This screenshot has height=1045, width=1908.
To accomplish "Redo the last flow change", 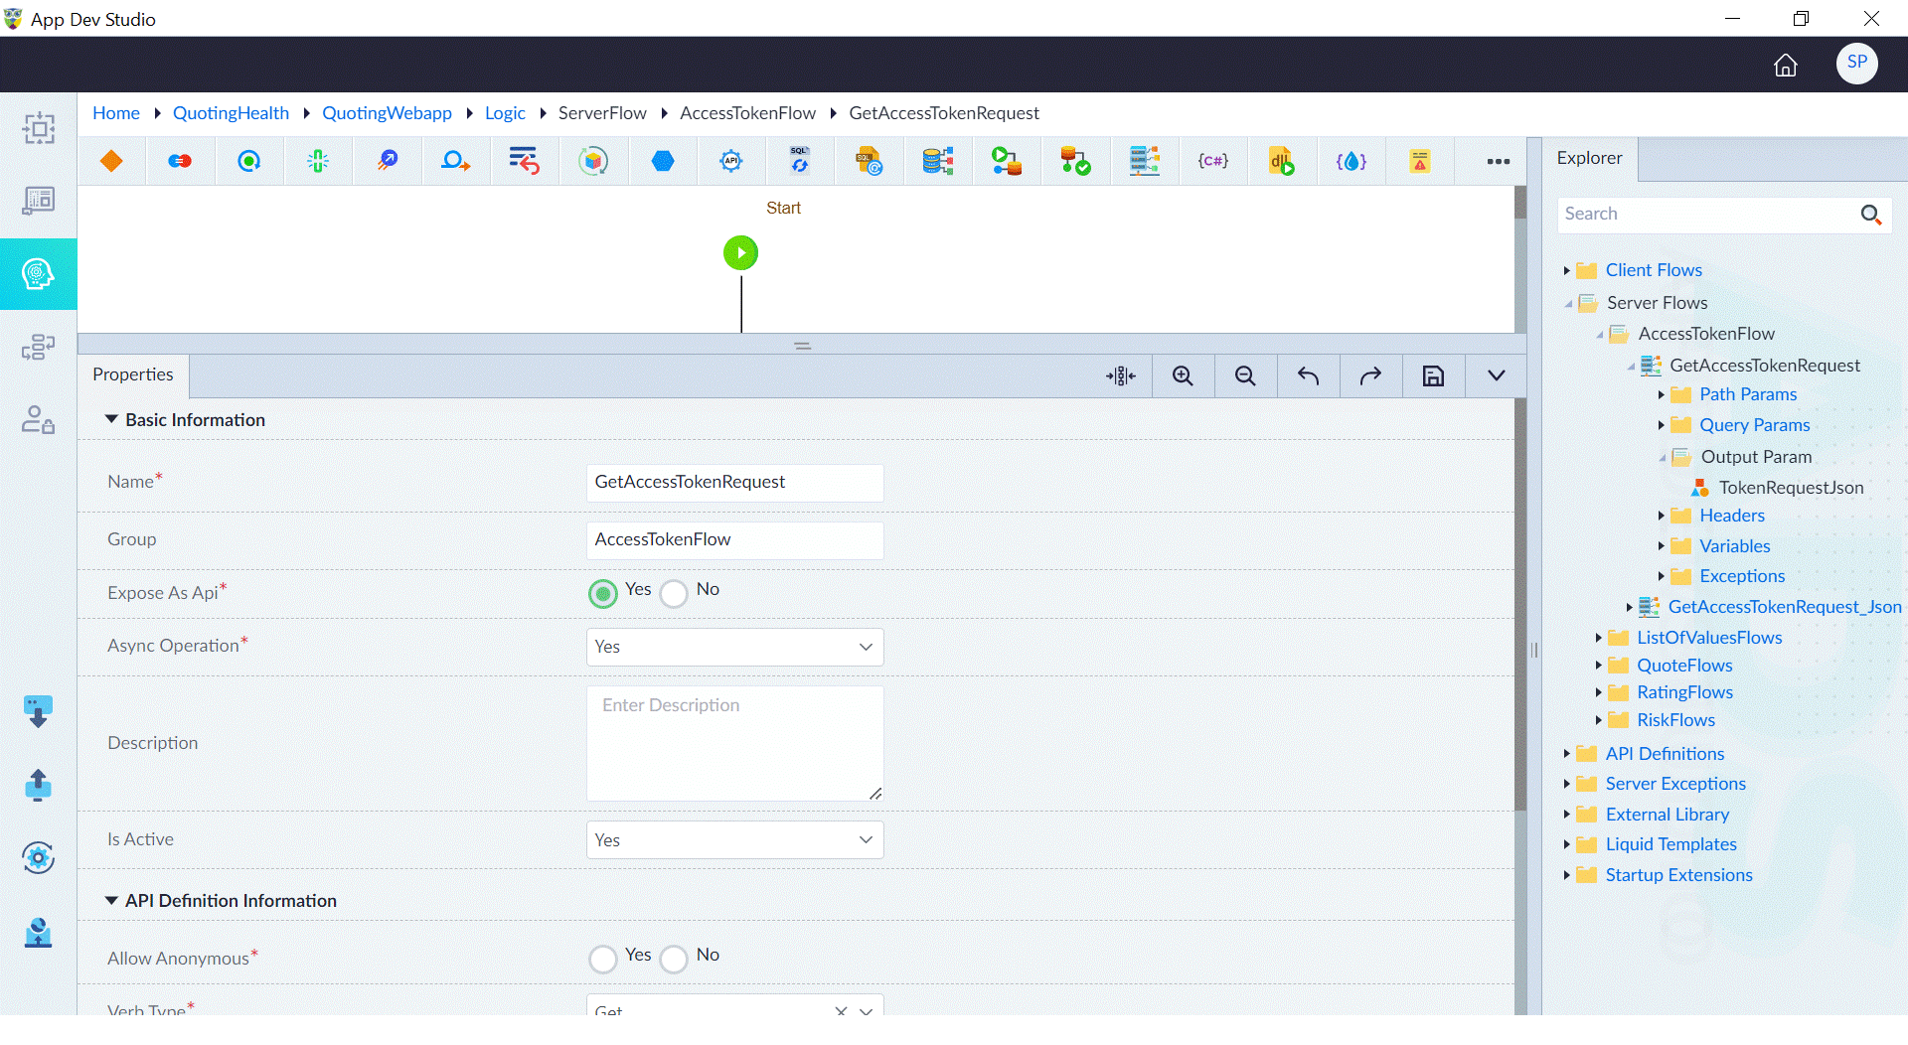I will point(1370,375).
